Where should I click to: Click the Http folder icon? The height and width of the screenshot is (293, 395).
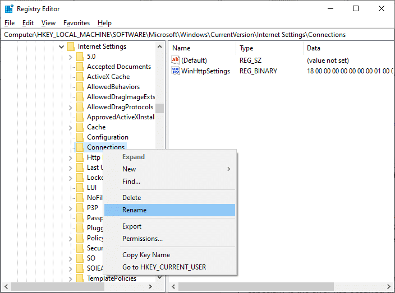tap(80, 157)
